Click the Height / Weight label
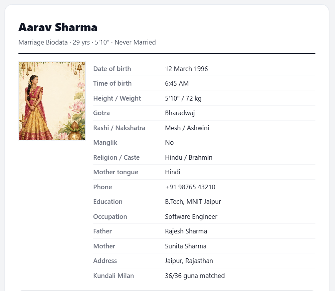Image resolution: width=335 pixels, height=291 pixels. click(x=117, y=98)
